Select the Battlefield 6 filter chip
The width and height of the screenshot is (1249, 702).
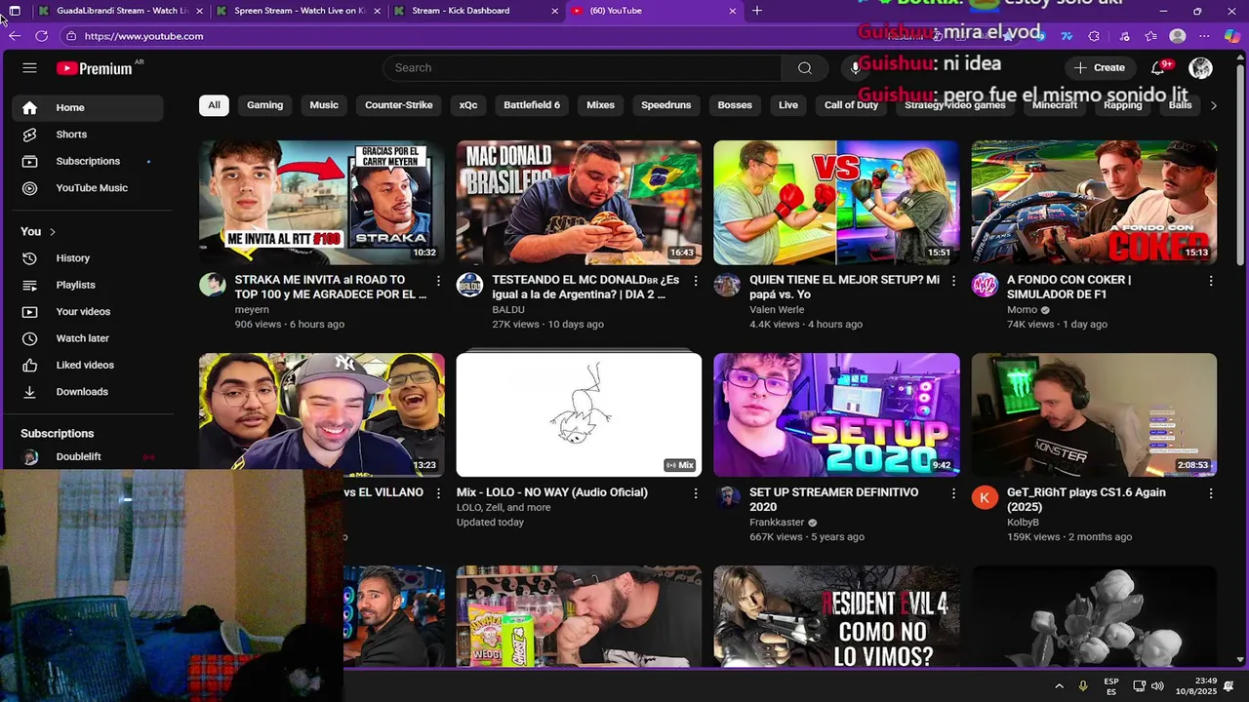click(x=532, y=105)
